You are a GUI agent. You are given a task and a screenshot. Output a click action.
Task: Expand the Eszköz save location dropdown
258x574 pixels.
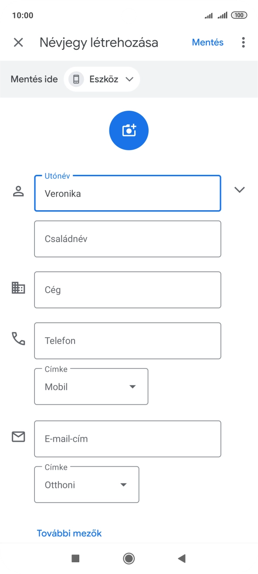point(129,79)
